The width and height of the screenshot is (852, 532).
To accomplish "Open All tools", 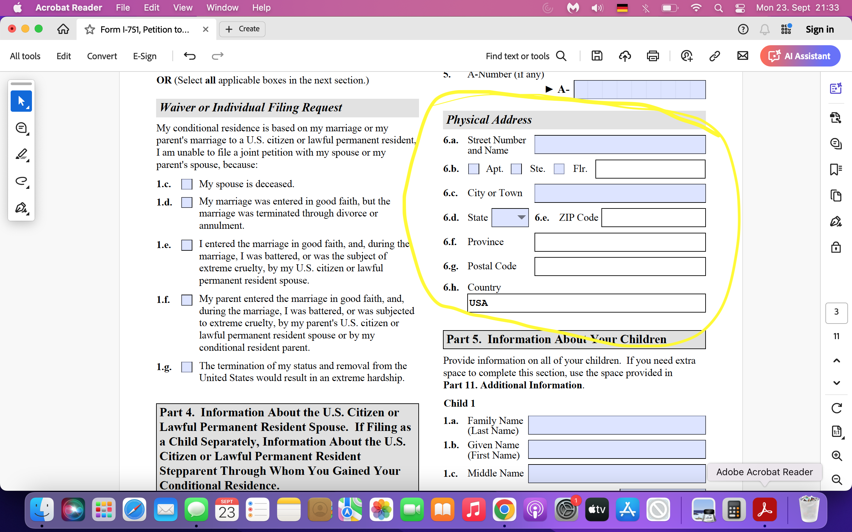I will coord(25,56).
